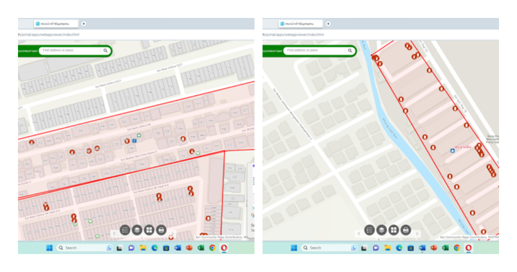The width and height of the screenshot is (517, 272).
Task: Open the Basemap Gallery in left map
Action: tap(149, 230)
